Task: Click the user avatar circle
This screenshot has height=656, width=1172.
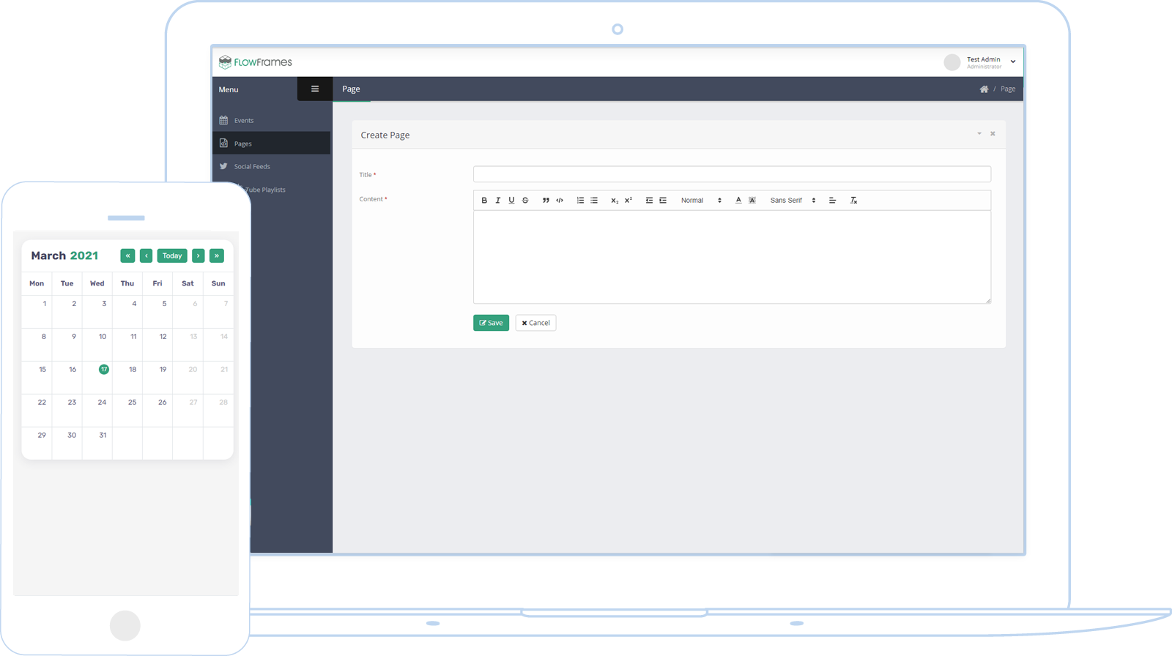Action: coord(952,62)
